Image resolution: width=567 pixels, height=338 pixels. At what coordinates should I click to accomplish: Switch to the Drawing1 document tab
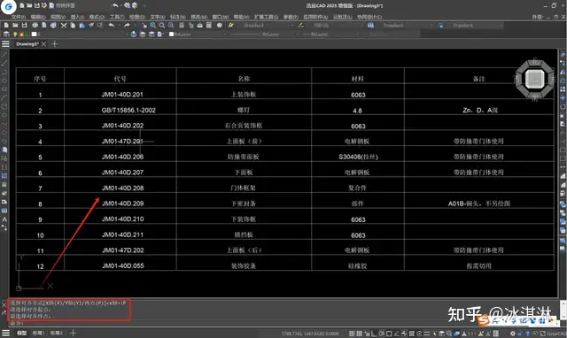[27, 44]
